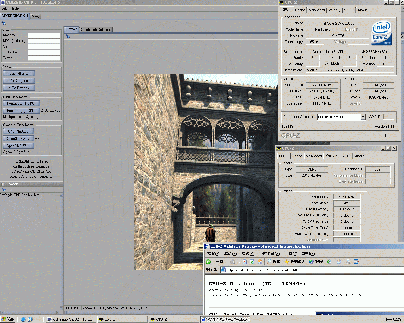Run the Rendering (x CPU) test

[x=21, y=111]
